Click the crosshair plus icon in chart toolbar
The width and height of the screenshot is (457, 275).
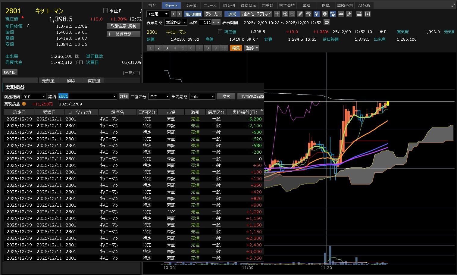pyautogui.click(x=277, y=14)
